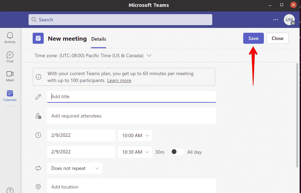Open the 10:30 AM end time dropdown
This screenshot has height=193, width=301.
135,152
